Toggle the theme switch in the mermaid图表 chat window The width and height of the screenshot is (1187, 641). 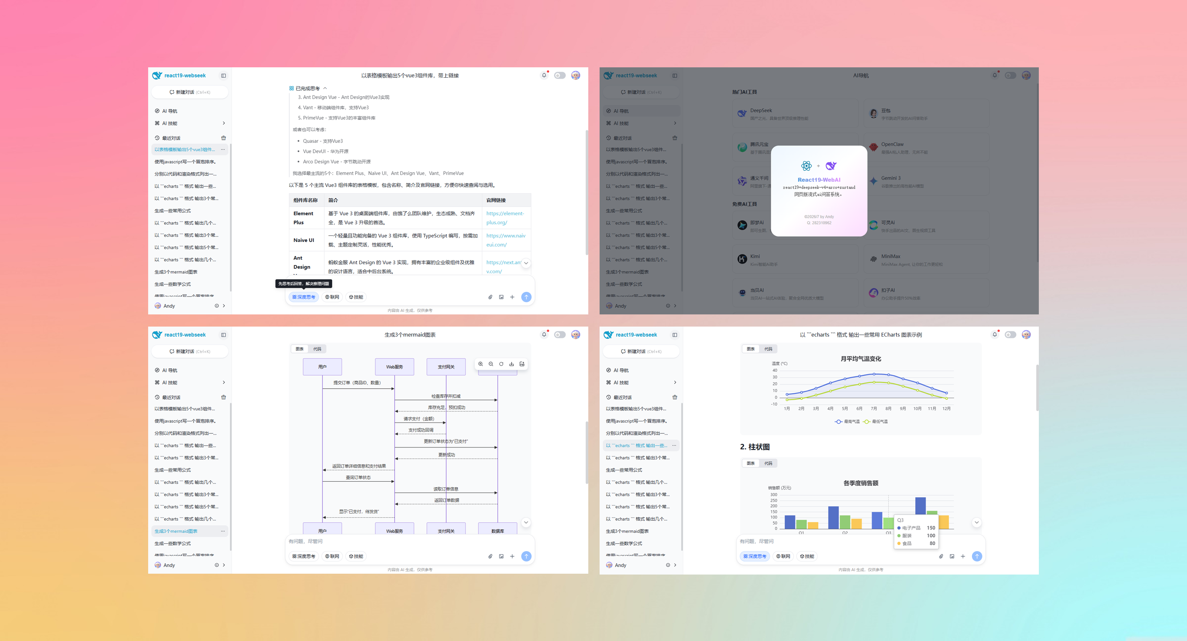pos(560,335)
